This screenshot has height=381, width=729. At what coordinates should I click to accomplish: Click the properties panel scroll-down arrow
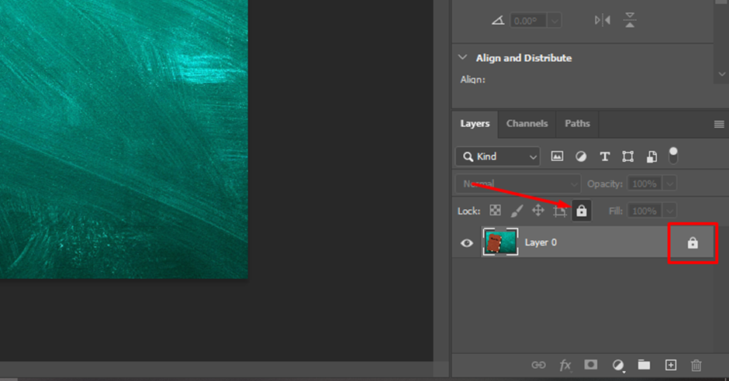pos(721,74)
